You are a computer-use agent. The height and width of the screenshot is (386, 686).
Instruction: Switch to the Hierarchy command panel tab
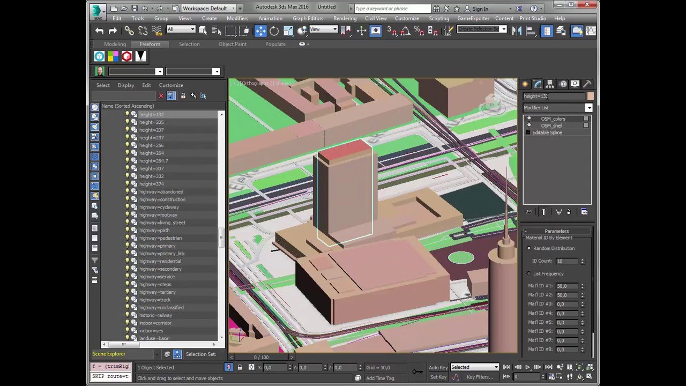tap(550, 84)
